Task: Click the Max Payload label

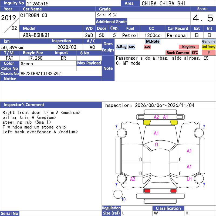Action: click(89, 63)
